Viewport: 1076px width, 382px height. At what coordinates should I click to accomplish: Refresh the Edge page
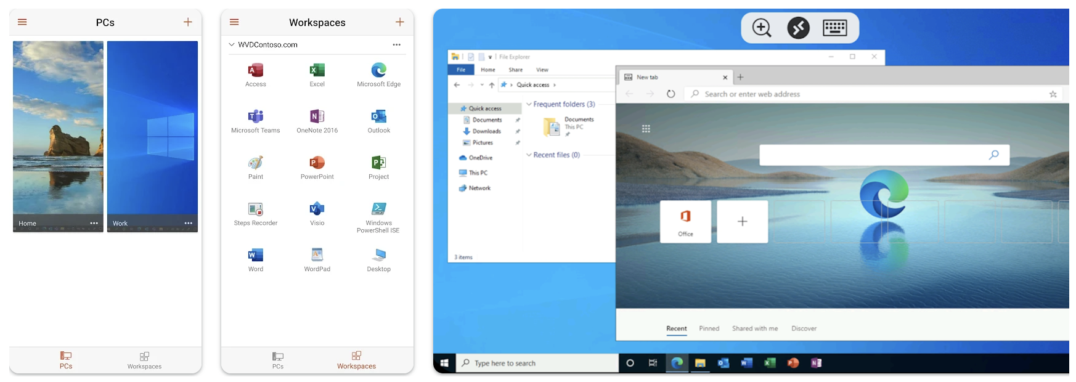tap(670, 94)
